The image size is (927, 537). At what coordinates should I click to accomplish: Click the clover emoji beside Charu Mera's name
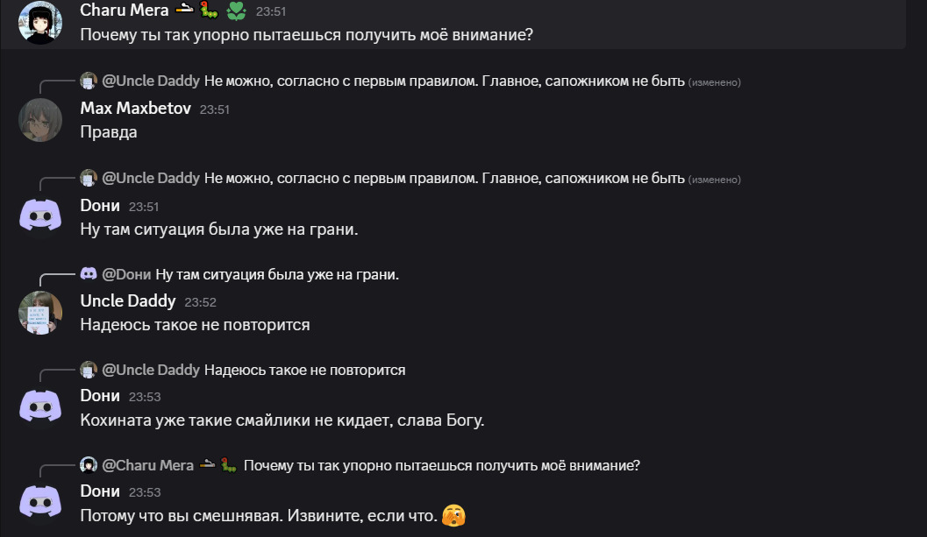236,11
